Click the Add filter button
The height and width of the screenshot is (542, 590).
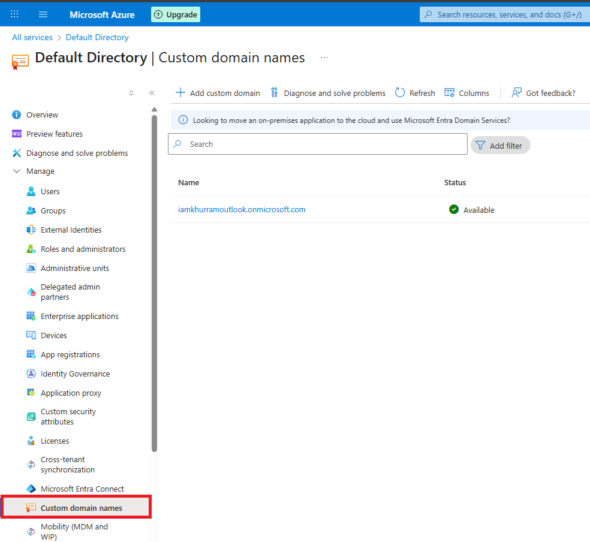[500, 145]
